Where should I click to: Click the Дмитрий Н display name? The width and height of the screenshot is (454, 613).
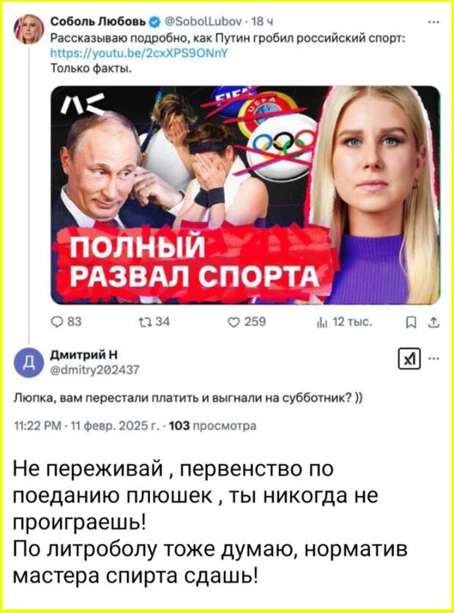point(84,355)
